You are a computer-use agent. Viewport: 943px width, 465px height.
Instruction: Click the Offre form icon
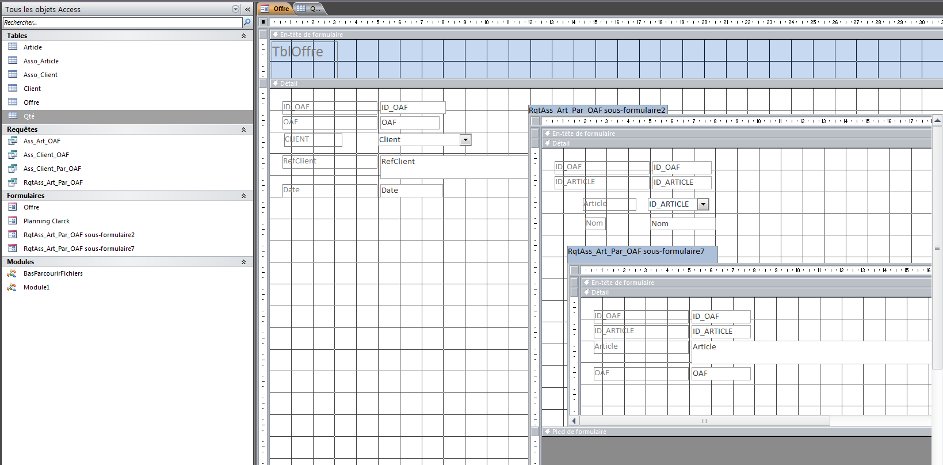click(x=13, y=207)
